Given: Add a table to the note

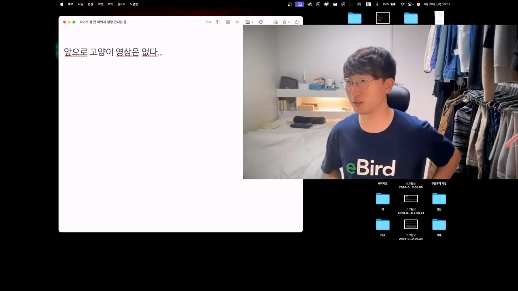Looking at the screenshot, I should point(228,22).
